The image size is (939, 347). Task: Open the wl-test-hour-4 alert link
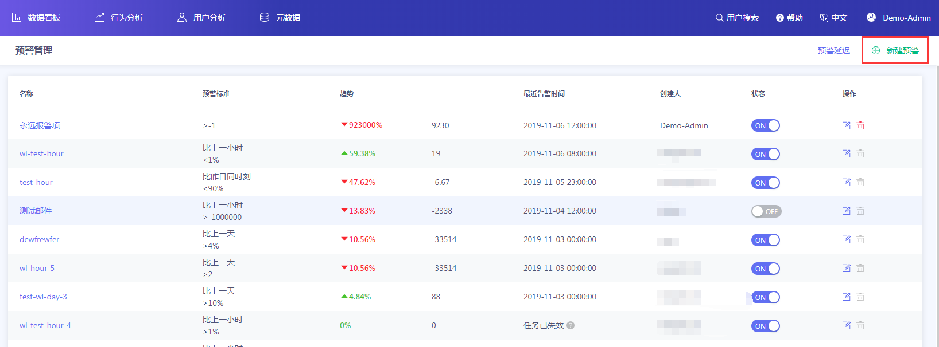[45, 325]
